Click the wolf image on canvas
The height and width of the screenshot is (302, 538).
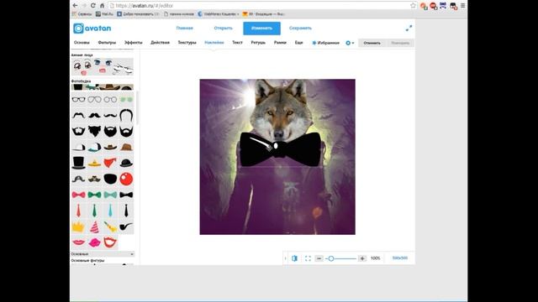point(277,157)
